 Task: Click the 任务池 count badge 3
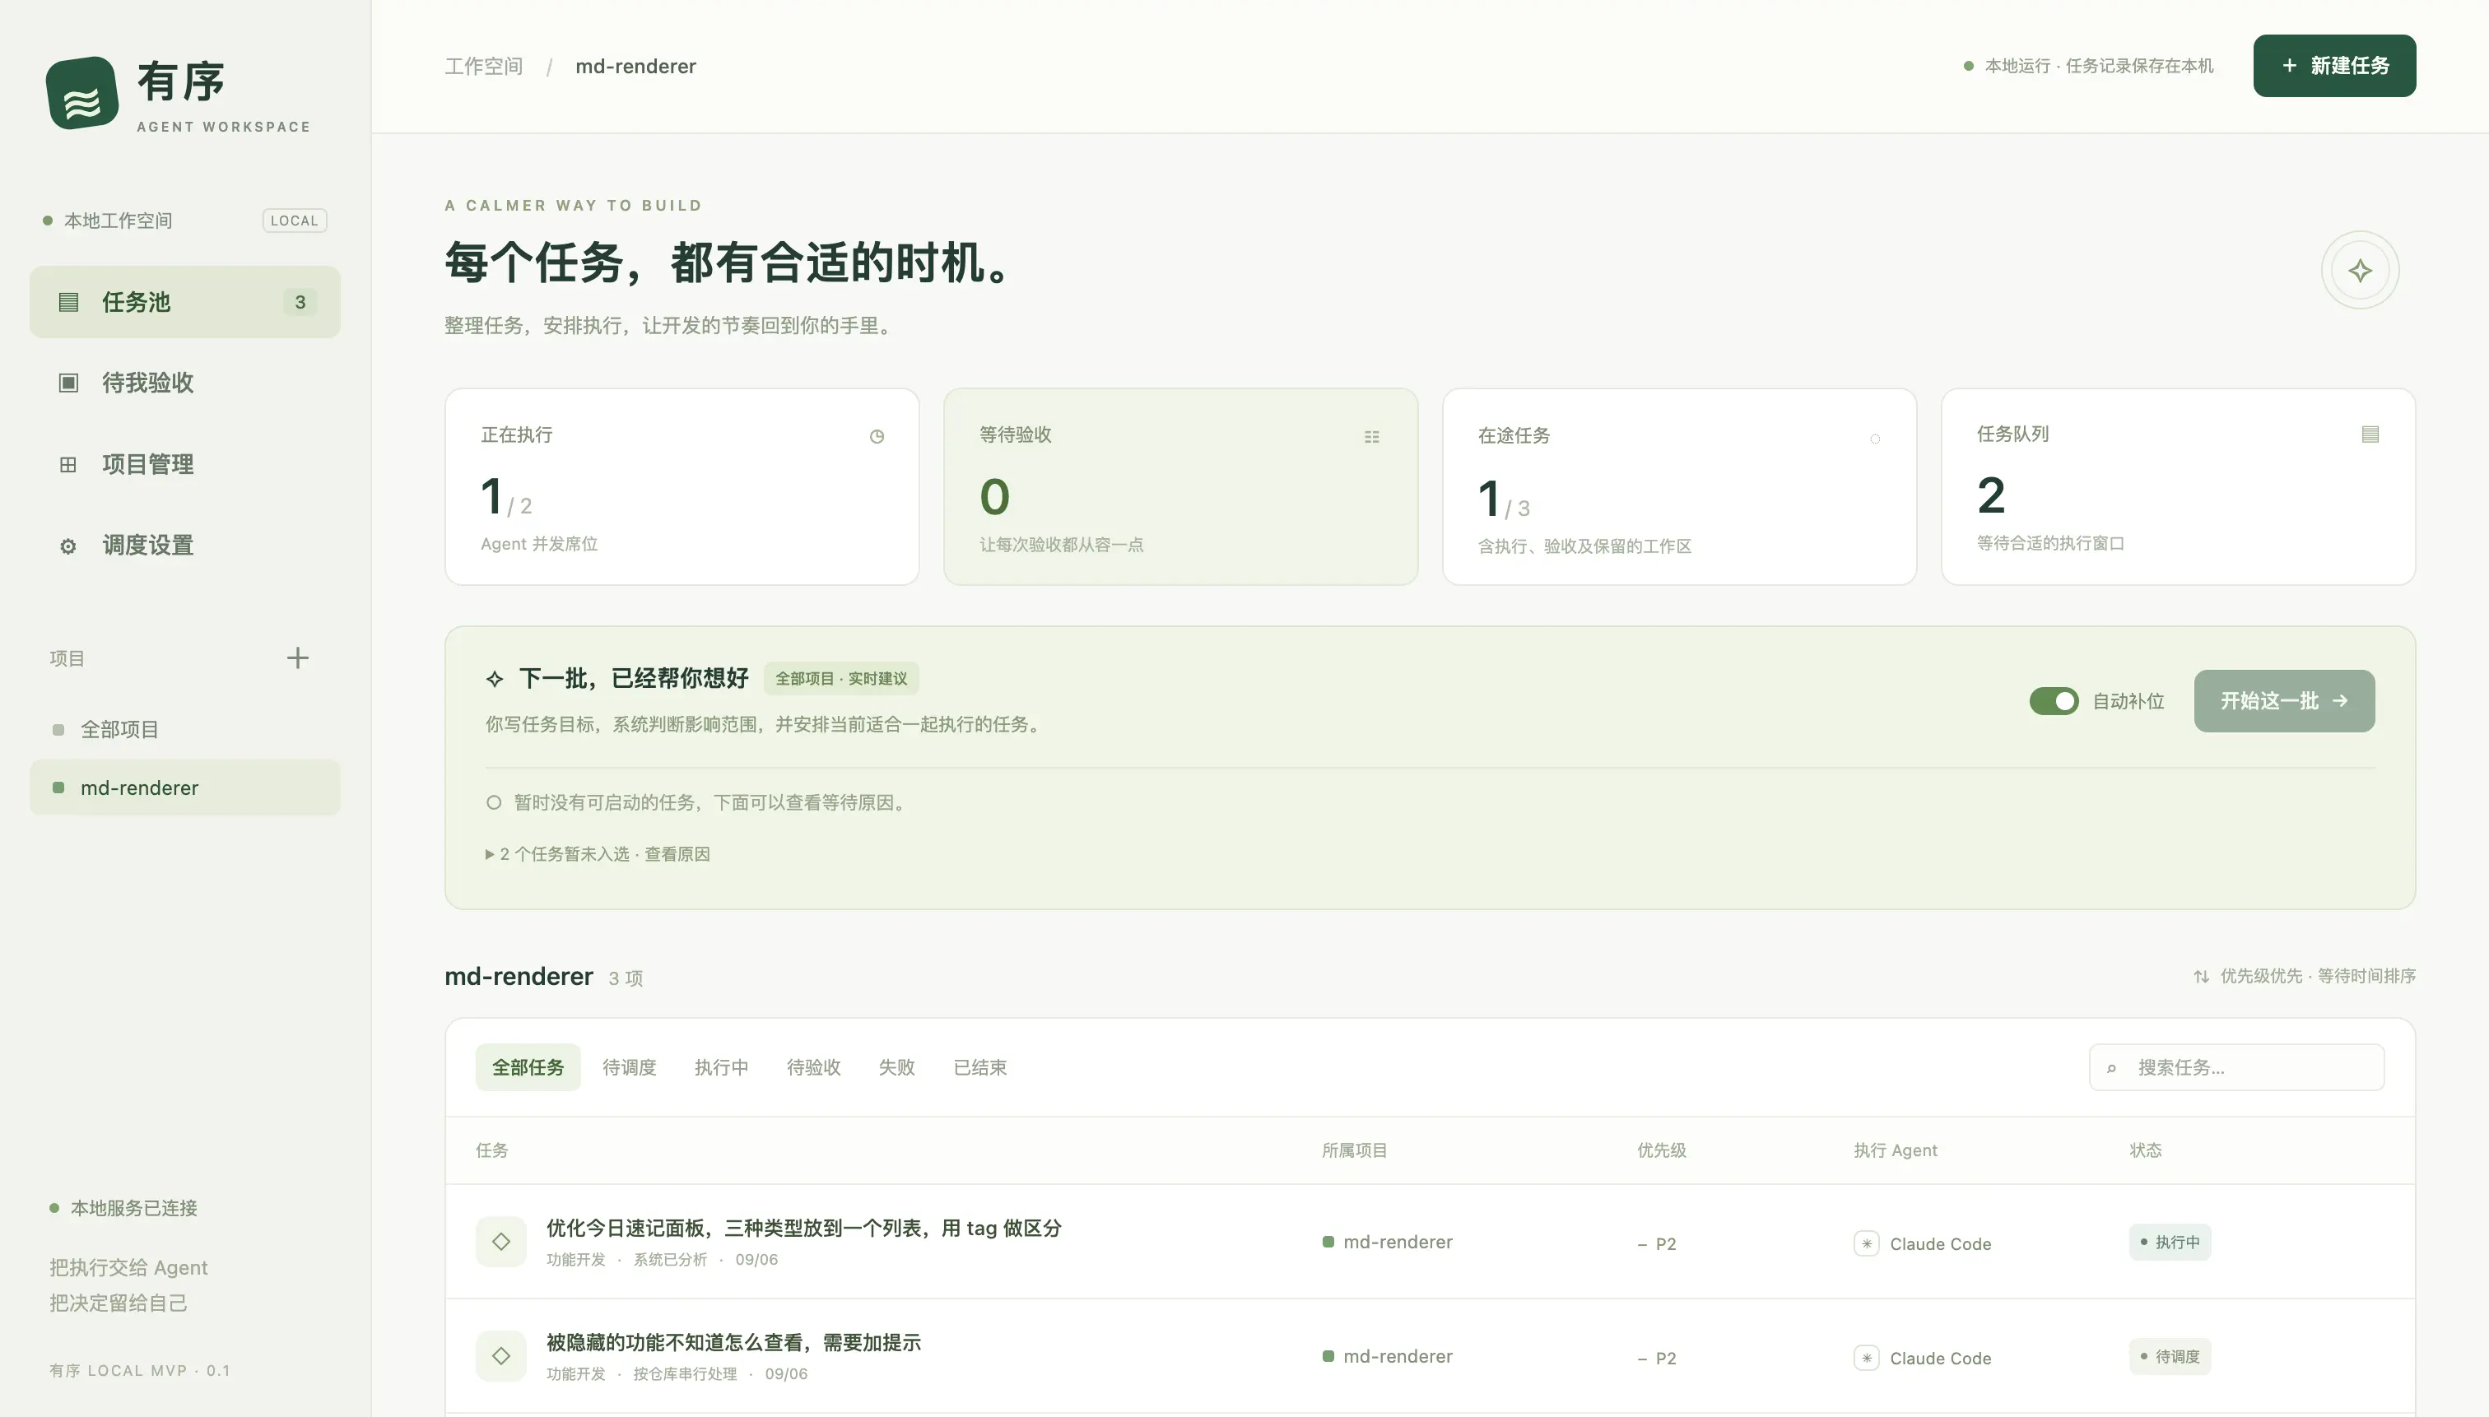[x=300, y=302]
